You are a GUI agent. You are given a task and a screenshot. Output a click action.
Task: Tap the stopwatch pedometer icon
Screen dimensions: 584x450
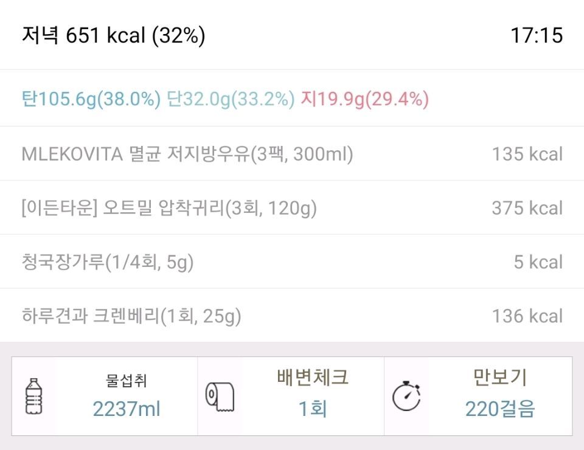[406, 396]
